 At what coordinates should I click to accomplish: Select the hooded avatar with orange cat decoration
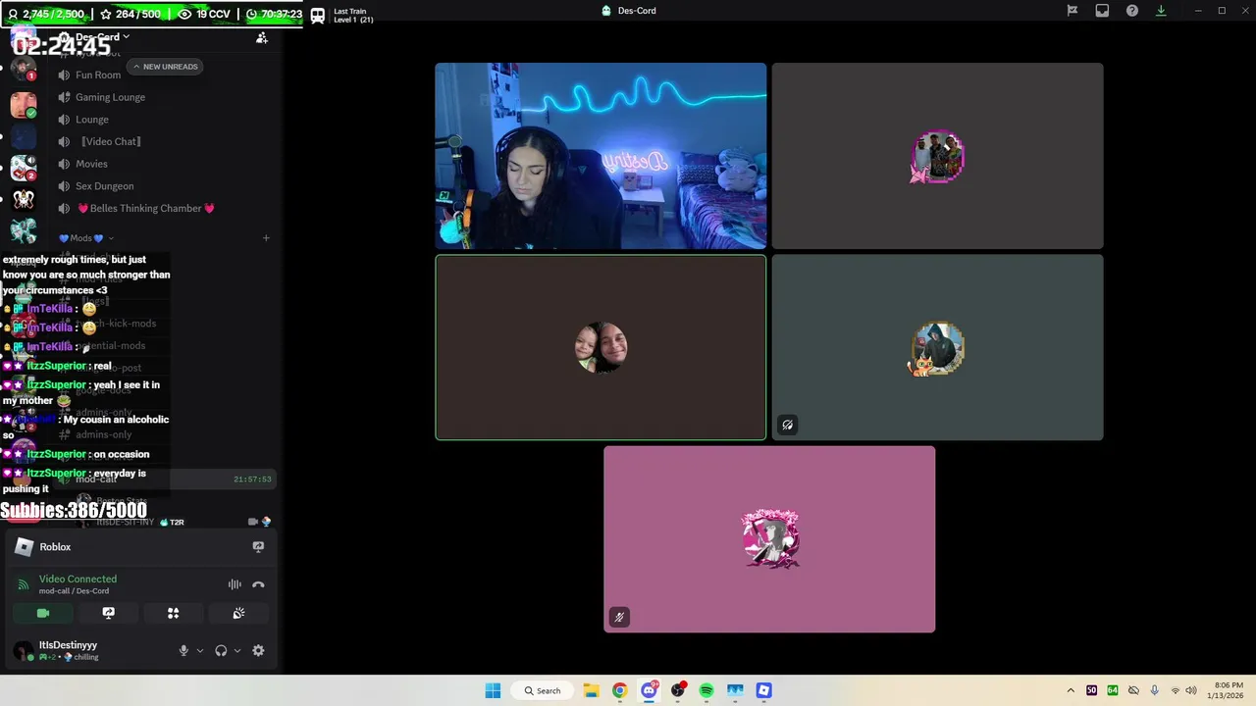click(x=937, y=348)
